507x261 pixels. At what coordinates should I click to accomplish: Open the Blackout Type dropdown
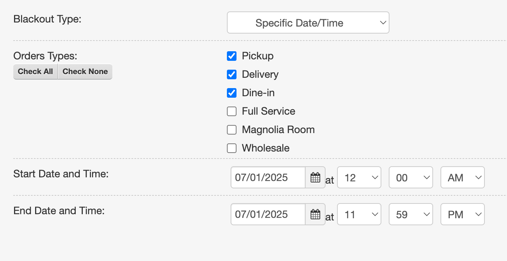(x=308, y=23)
